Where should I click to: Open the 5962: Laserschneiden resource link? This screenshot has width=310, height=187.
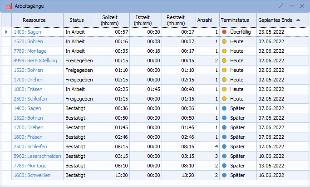(x=37, y=156)
